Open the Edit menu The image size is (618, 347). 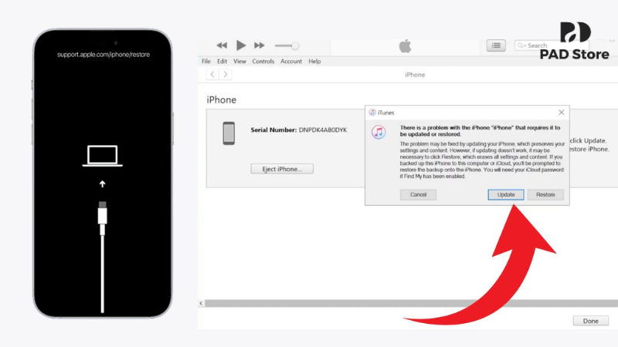point(222,61)
